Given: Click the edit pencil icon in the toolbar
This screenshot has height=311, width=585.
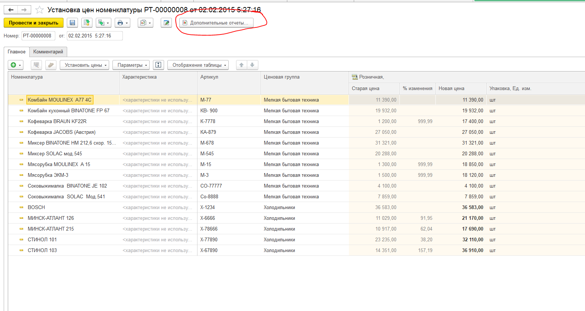Looking at the screenshot, I should tap(166, 23).
